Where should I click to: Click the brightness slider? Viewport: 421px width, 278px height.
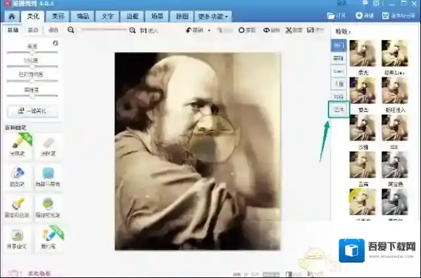[x=32, y=52]
